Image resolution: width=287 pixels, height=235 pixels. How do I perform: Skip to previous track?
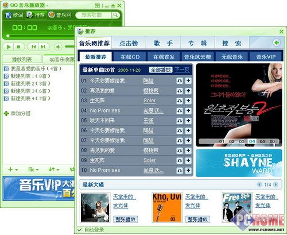point(34,47)
